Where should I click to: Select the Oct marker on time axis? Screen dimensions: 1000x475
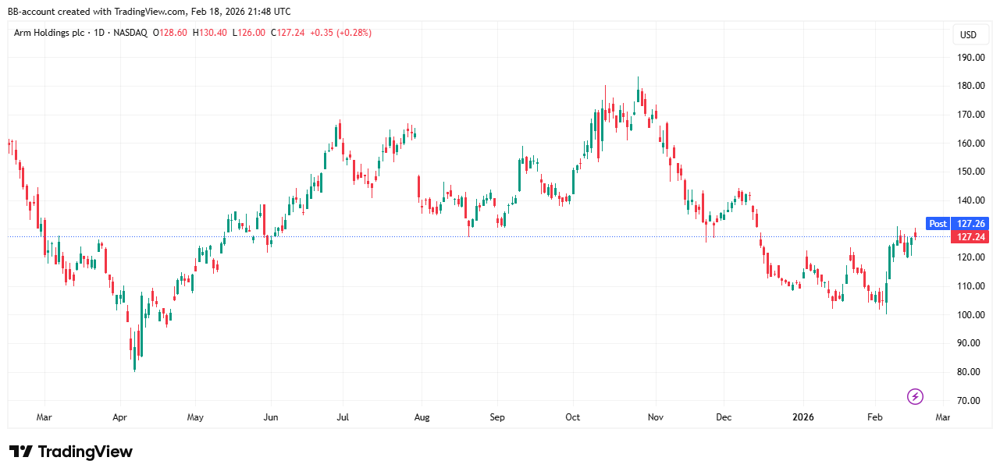(x=573, y=417)
